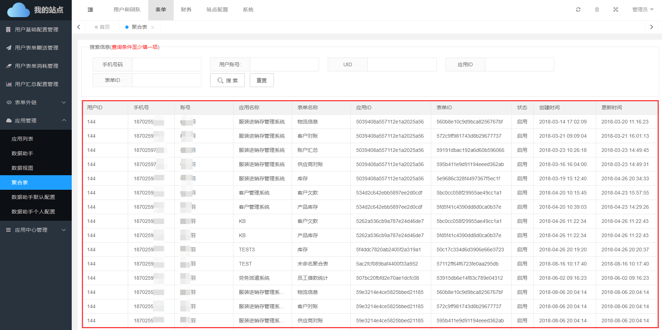Screen dimensions: 662x330
Task: Open the 财务 top menu
Action: (x=186, y=10)
